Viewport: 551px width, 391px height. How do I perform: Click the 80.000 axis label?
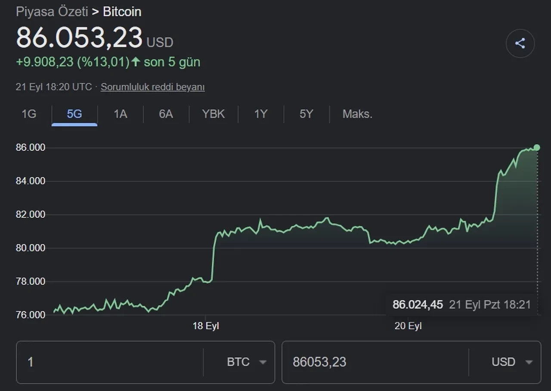[31, 248]
